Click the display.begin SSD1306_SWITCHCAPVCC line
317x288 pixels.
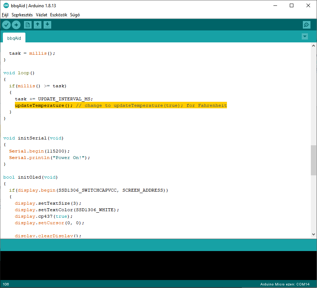(x=89, y=190)
